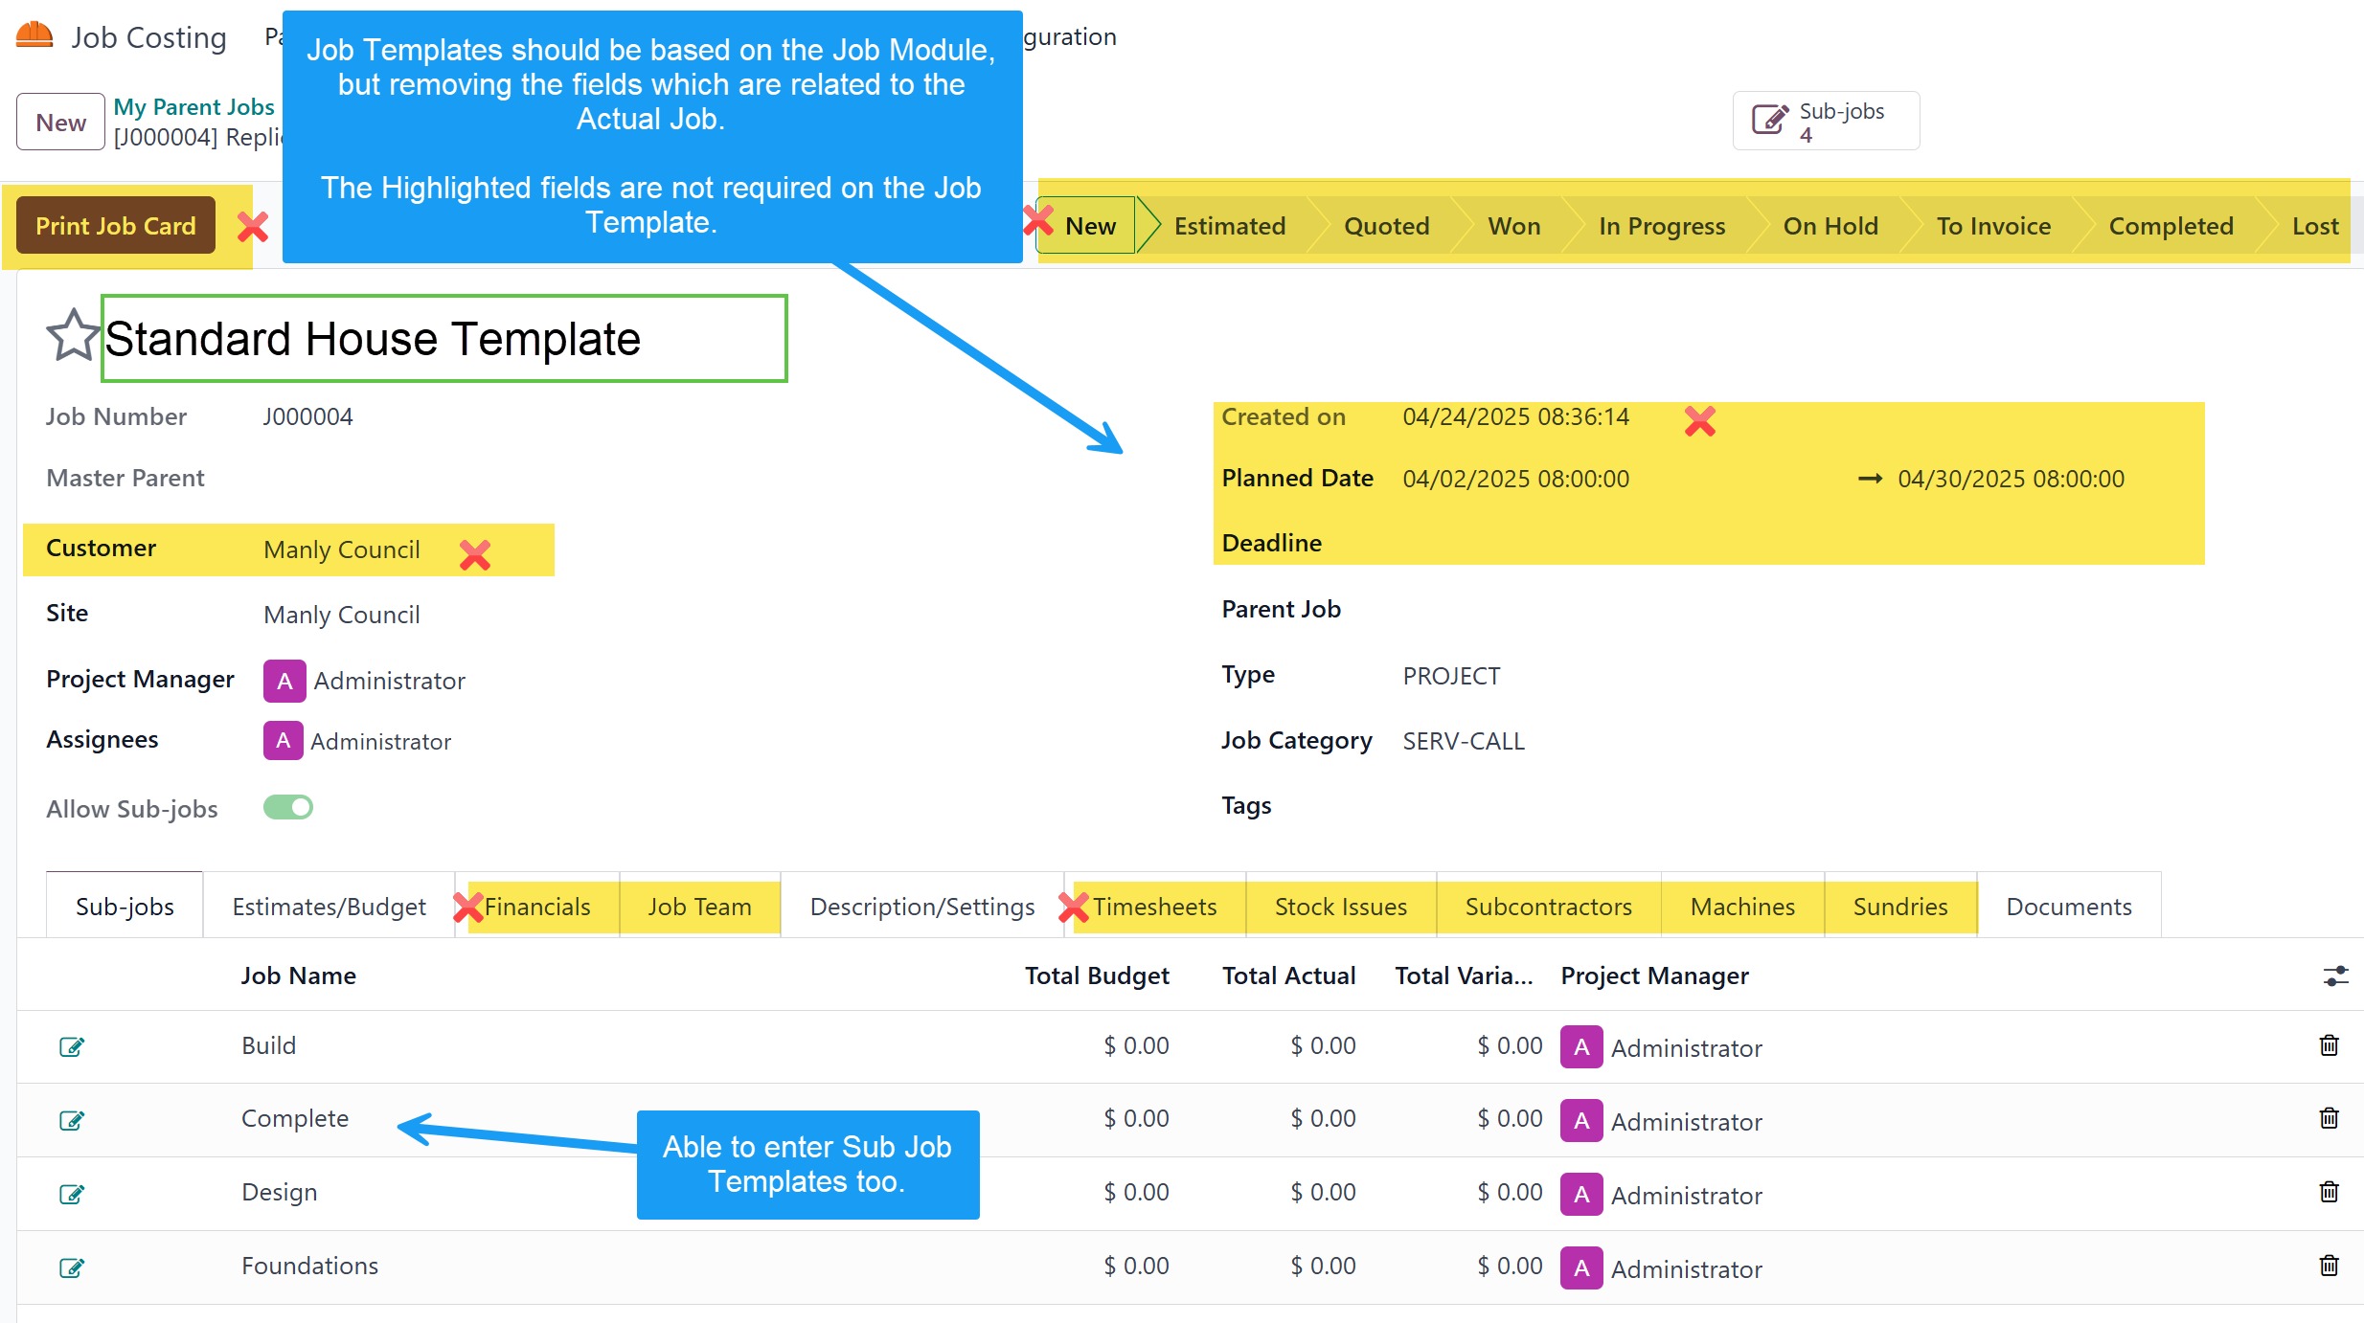Open the Site Manly Council dropdown
This screenshot has height=1323, width=2364.
(x=342, y=615)
